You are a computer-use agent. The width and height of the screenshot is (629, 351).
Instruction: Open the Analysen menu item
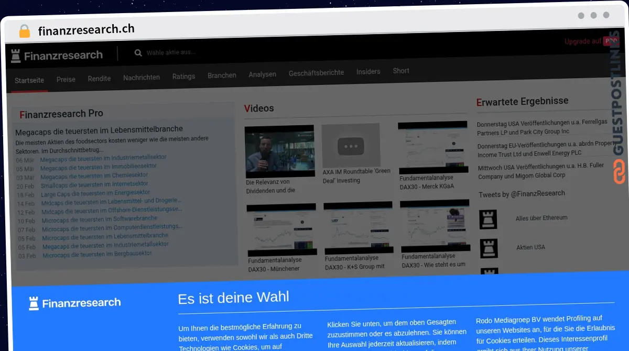[262, 74]
